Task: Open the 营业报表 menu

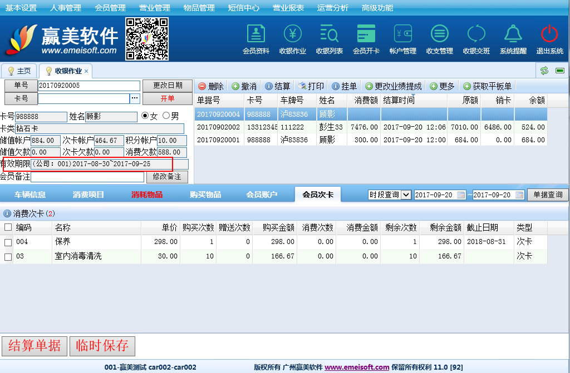Action: 288,8
